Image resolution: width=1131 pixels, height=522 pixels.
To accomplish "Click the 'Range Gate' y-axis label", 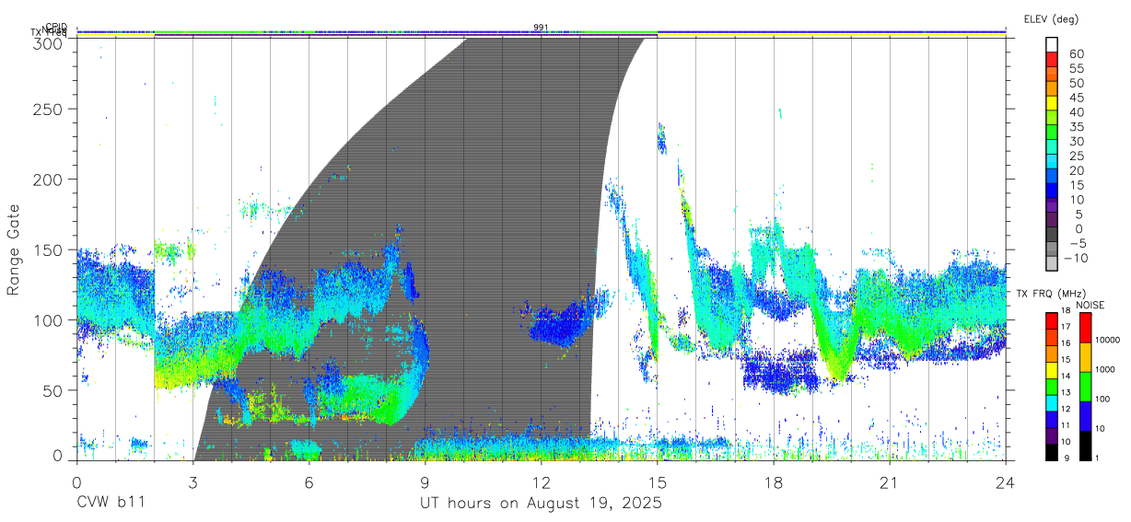I will click(x=15, y=250).
